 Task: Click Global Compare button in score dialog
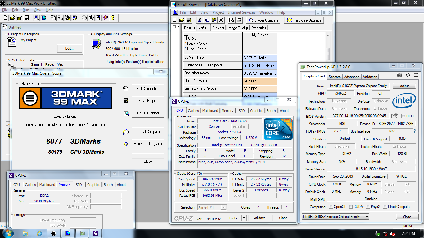tap(148, 132)
